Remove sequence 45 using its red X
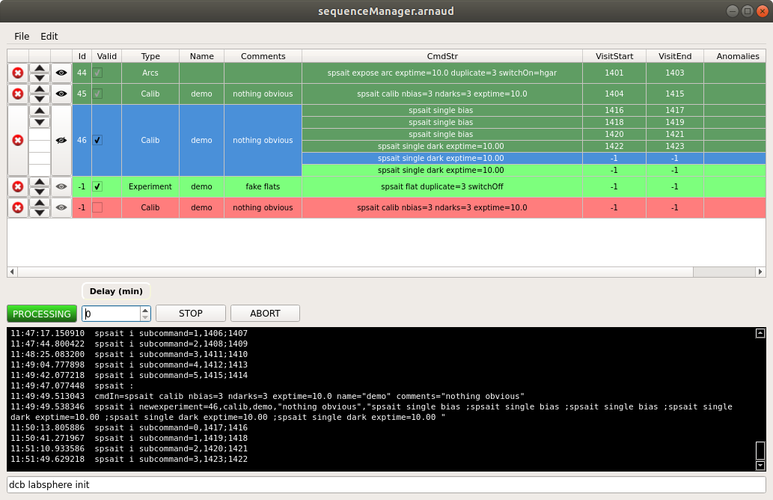This screenshot has width=773, height=500. coord(18,94)
